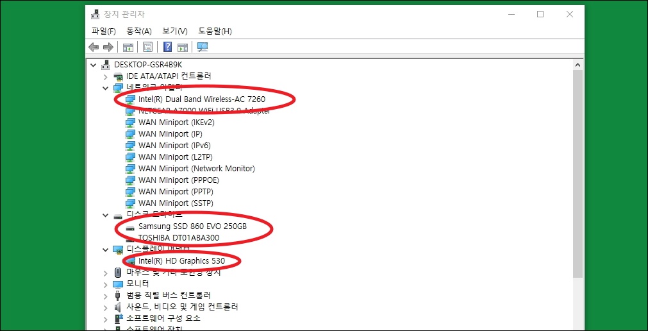Viewport: 648px width, 331px height.
Task: Open the 도움말(H) menu
Action: pos(215,31)
